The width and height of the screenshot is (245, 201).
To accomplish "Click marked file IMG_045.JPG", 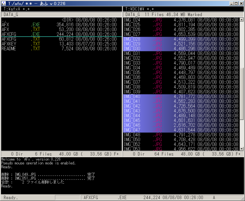I will pos(181,120).
